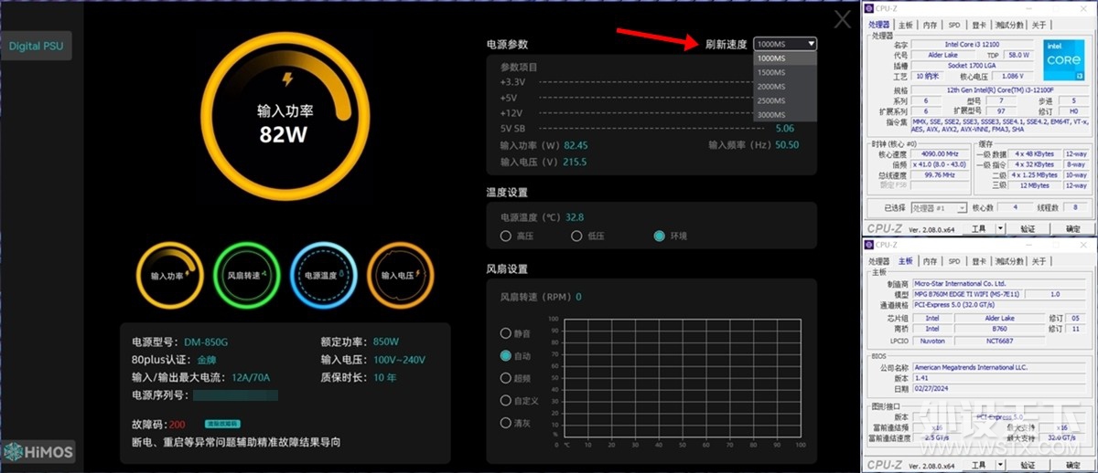Click 工具 button in CPU-Z processor window
The width and height of the screenshot is (1098, 473).
coord(978,228)
